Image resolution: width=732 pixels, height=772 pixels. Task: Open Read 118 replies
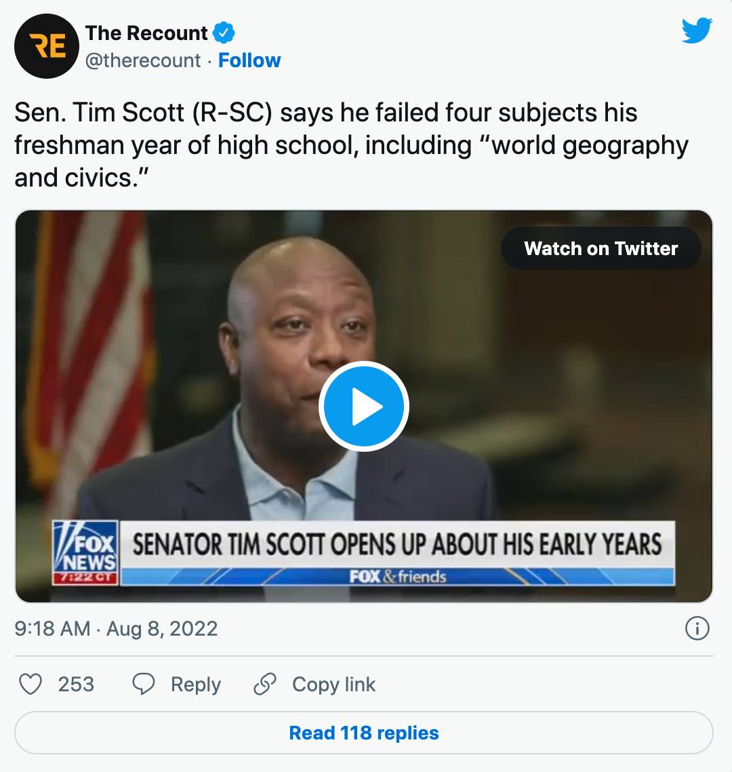point(364,733)
